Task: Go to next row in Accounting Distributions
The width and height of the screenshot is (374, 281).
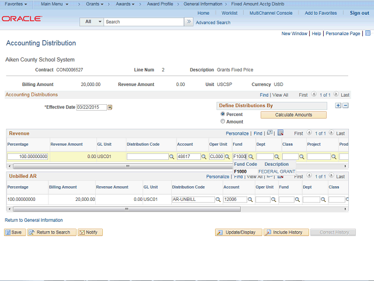Action: pos(336,94)
